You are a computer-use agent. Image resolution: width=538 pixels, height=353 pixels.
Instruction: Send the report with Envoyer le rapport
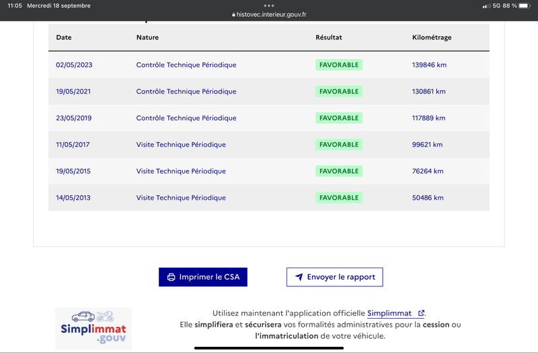334,277
